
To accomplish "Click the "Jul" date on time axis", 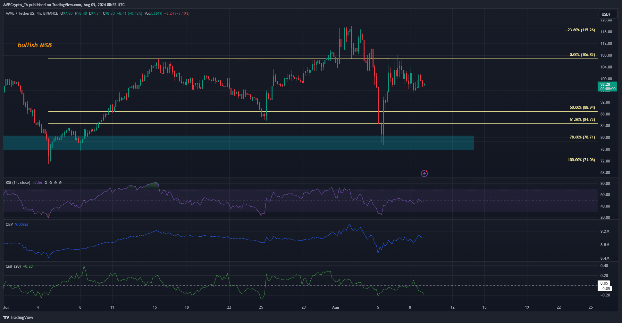I will click(x=6, y=307).
